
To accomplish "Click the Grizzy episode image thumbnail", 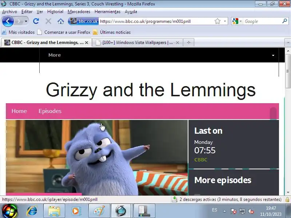I will pos(97,158).
